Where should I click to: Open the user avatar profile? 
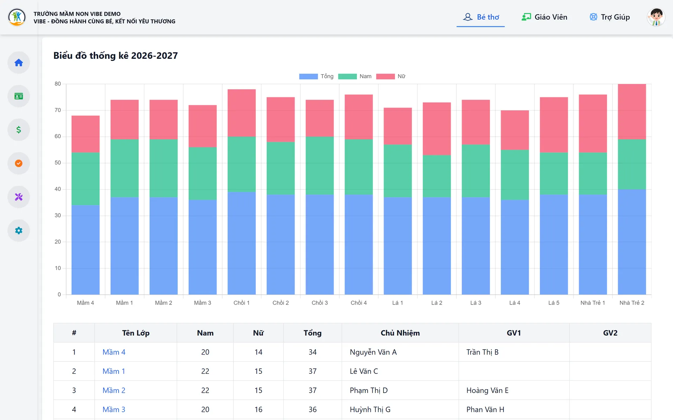pyautogui.click(x=656, y=17)
